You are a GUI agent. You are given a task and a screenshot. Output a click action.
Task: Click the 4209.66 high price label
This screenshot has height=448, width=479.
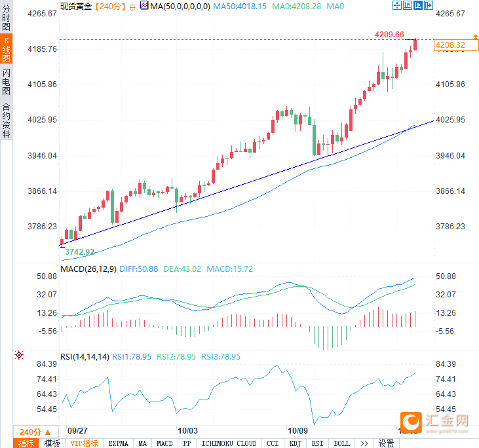pos(389,35)
